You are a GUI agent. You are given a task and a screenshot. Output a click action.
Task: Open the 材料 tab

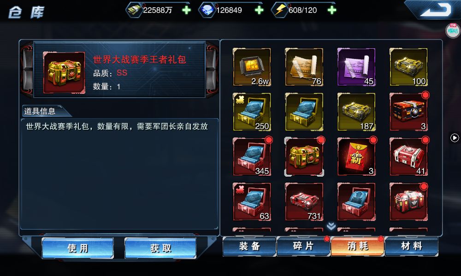click(x=411, y=247)
